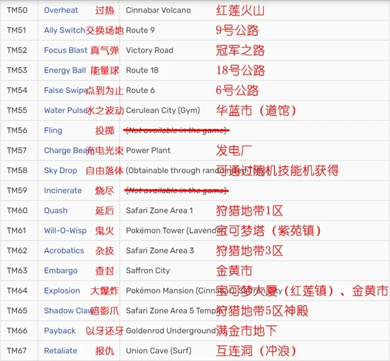390x361 pixels.
Task: Open the Focus Blast link
Action: coord(65,51)
